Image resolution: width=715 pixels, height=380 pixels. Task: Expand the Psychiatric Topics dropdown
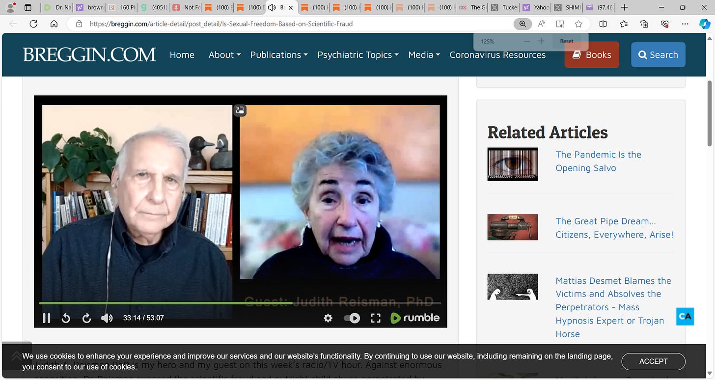(x=358, y=54)
